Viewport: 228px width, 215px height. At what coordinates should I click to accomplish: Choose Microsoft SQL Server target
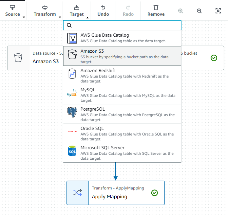click(x=122, y=152)
